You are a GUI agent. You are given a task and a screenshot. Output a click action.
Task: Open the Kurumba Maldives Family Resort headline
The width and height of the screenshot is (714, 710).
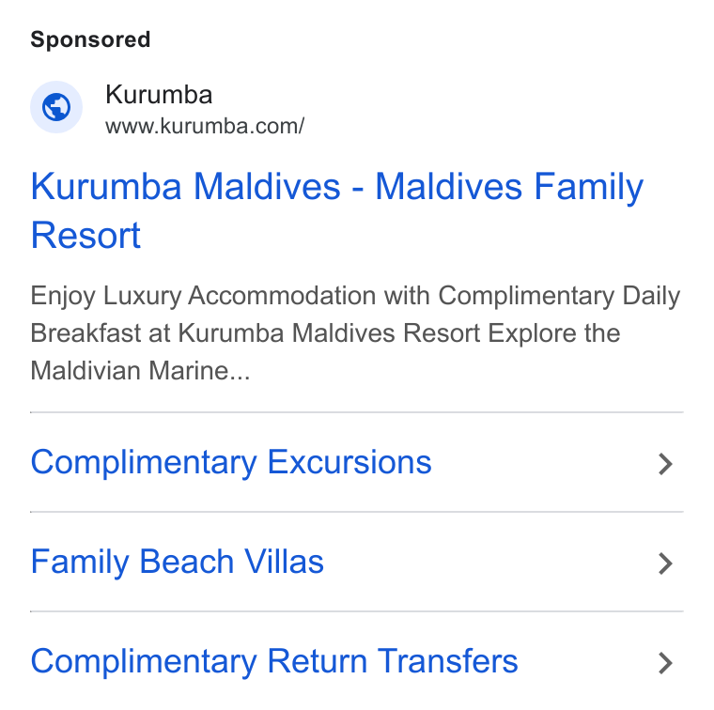tap(337, 210)
